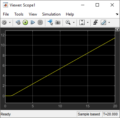Open Configuration Properties gear icon

pyautogui.click(x=4, y=22)
